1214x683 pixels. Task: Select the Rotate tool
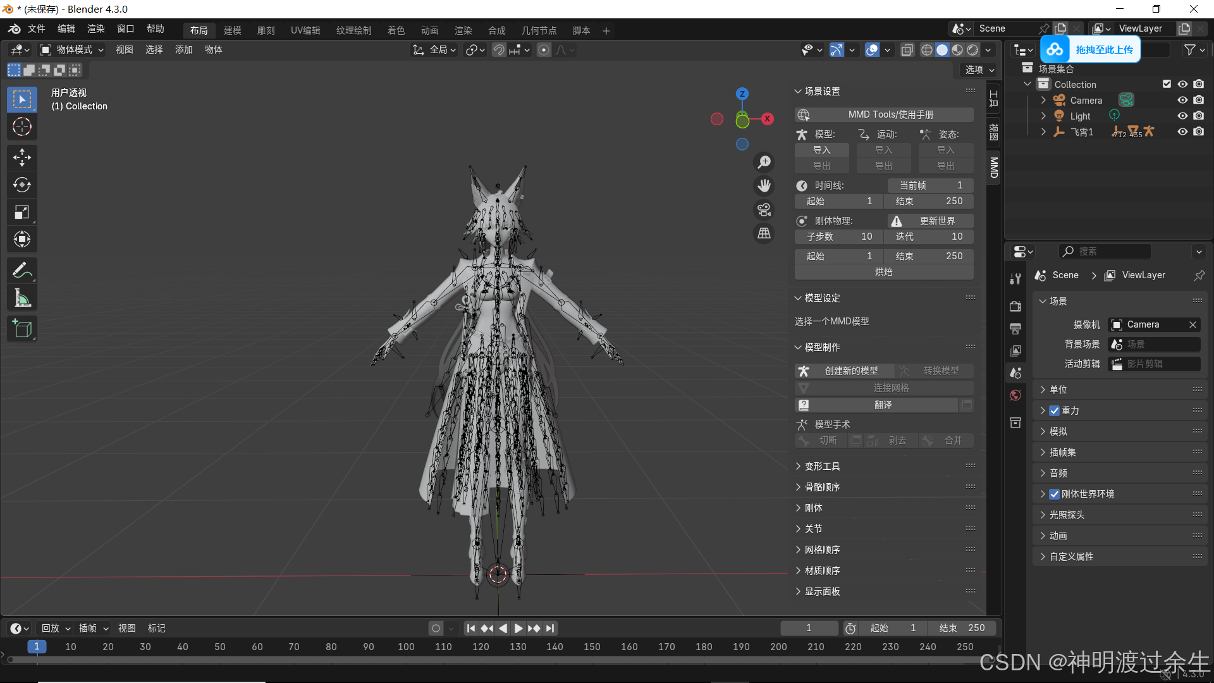(x=22, y=185)
